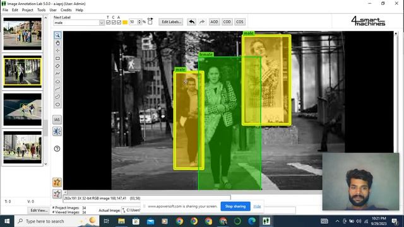Screen dimensions: 404x227
Task: Click the Task View taskbar icon
Action: pos(107,221)
